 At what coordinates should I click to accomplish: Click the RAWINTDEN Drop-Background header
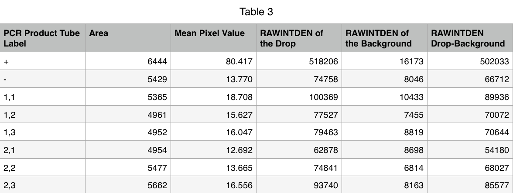coord(467,38)
